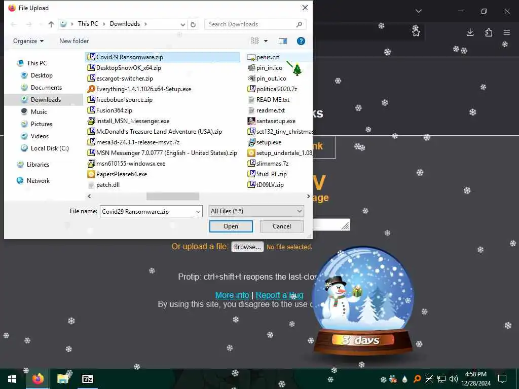This screenshot has width=519, height=389.
Task: Select political2020.7z file
Action: point(272,89)
